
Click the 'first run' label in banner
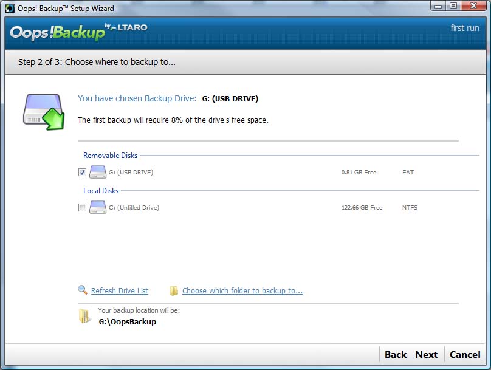tap(465, 28)
